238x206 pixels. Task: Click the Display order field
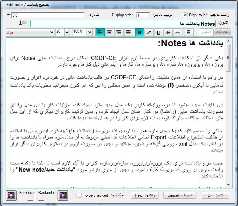click(143, 15)
